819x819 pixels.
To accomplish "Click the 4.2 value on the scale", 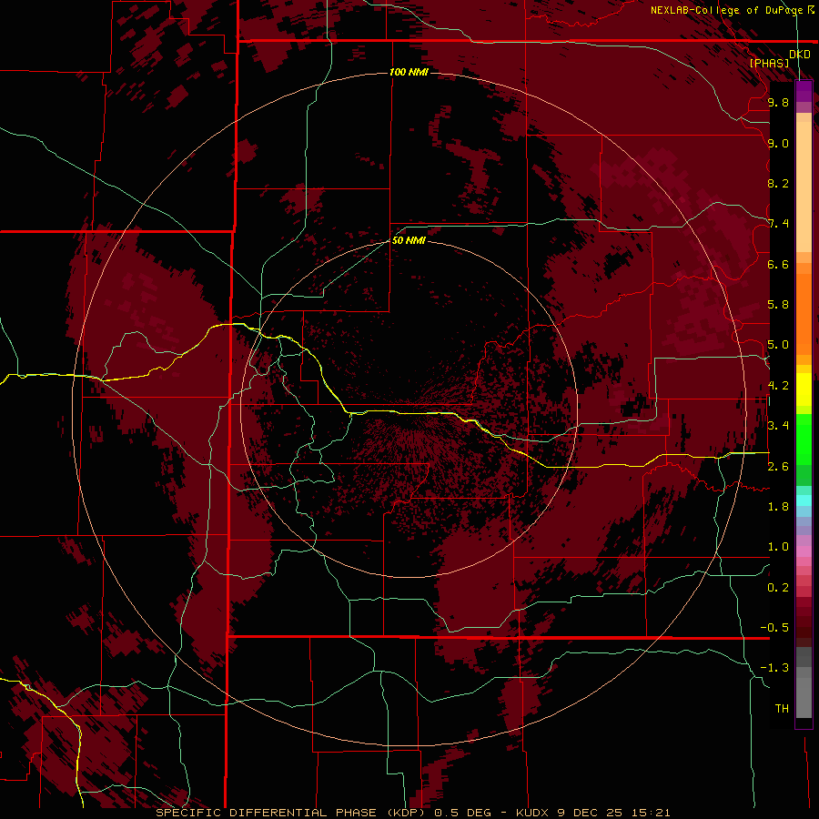I will (x=778, y=386).
